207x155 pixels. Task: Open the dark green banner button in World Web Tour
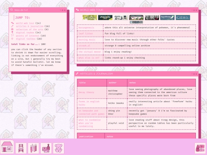(105, 17)
